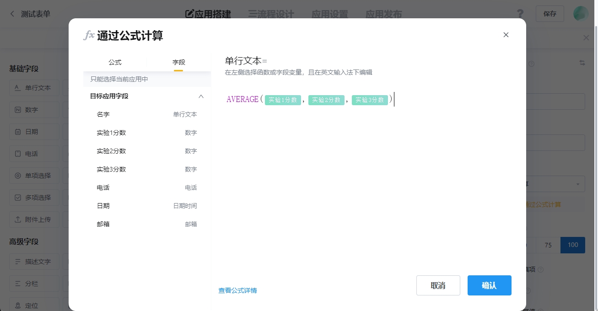
Task: Open the 查看公式详情 link
Action: (237, 290)
